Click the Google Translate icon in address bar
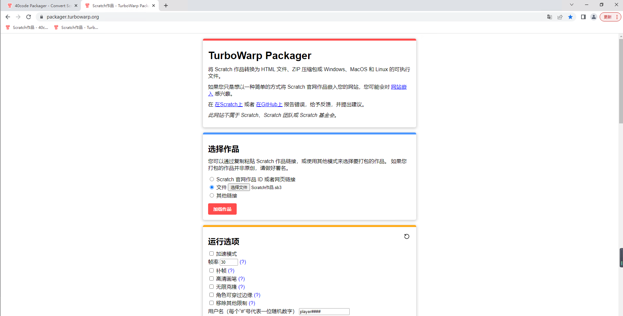The height and width of the screenshot is (316, 623). pyautogui.click(x=549, y=17)
